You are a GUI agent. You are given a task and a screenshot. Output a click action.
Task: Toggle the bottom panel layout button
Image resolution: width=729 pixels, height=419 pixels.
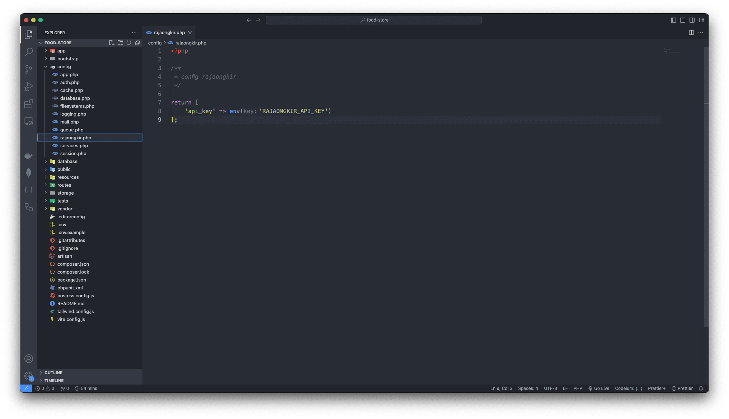click(x=683, y=20)
